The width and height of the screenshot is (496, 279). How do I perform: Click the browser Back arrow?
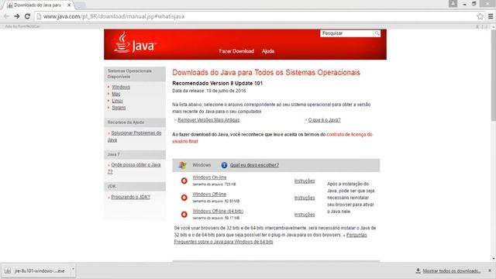tap(6, 16)
